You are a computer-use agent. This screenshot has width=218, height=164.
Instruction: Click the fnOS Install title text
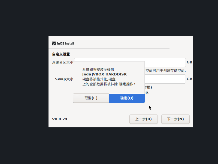65,43
